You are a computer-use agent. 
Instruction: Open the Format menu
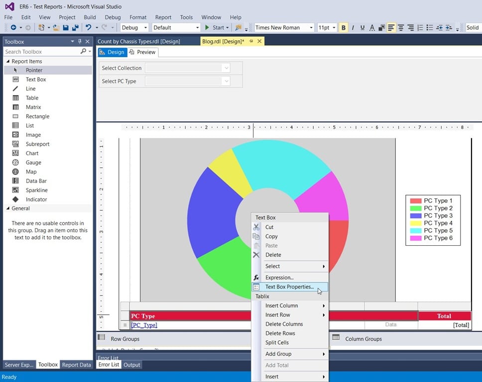tap(138, 17)
